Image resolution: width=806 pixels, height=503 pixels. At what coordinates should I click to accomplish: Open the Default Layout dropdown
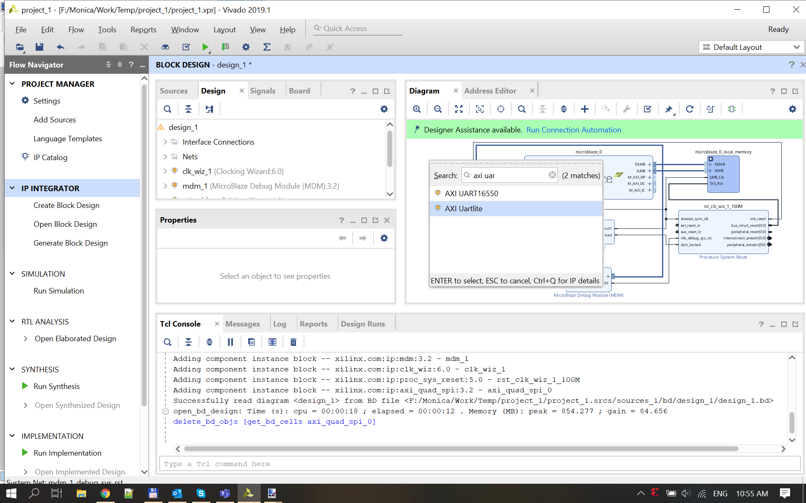click(751, 47)
